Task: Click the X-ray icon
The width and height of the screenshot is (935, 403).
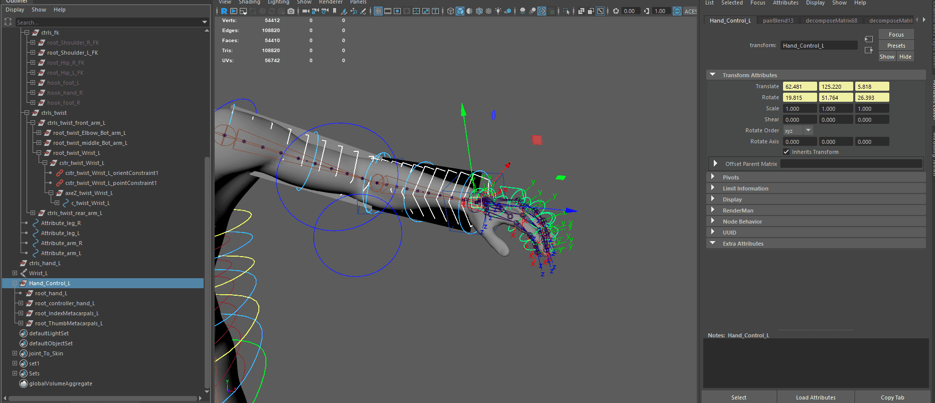Action: click(581, 11)
